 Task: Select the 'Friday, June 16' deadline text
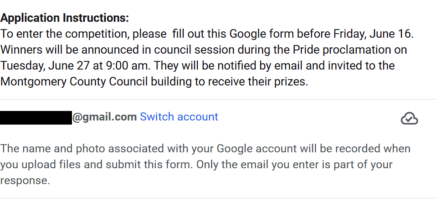372,34
